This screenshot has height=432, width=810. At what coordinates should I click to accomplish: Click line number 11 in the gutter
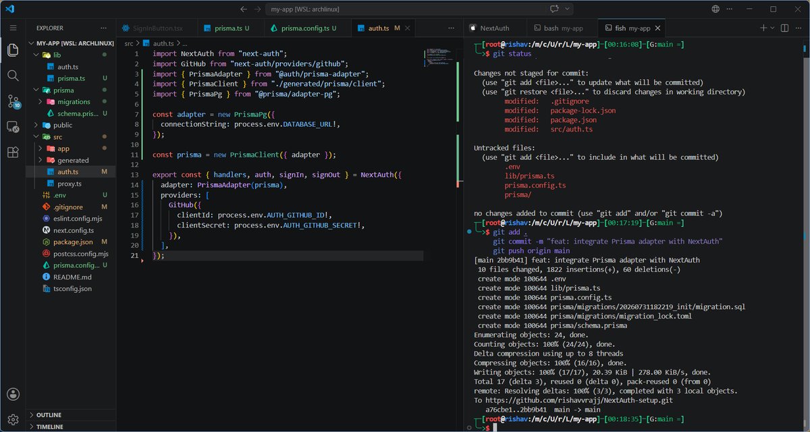pyautogui.click(x=136, y=155)
